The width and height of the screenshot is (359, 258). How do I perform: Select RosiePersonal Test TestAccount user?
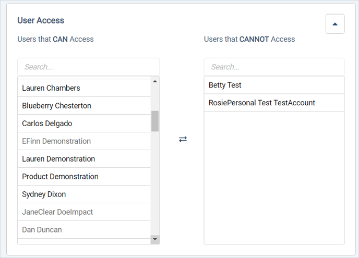coord(274,103)
